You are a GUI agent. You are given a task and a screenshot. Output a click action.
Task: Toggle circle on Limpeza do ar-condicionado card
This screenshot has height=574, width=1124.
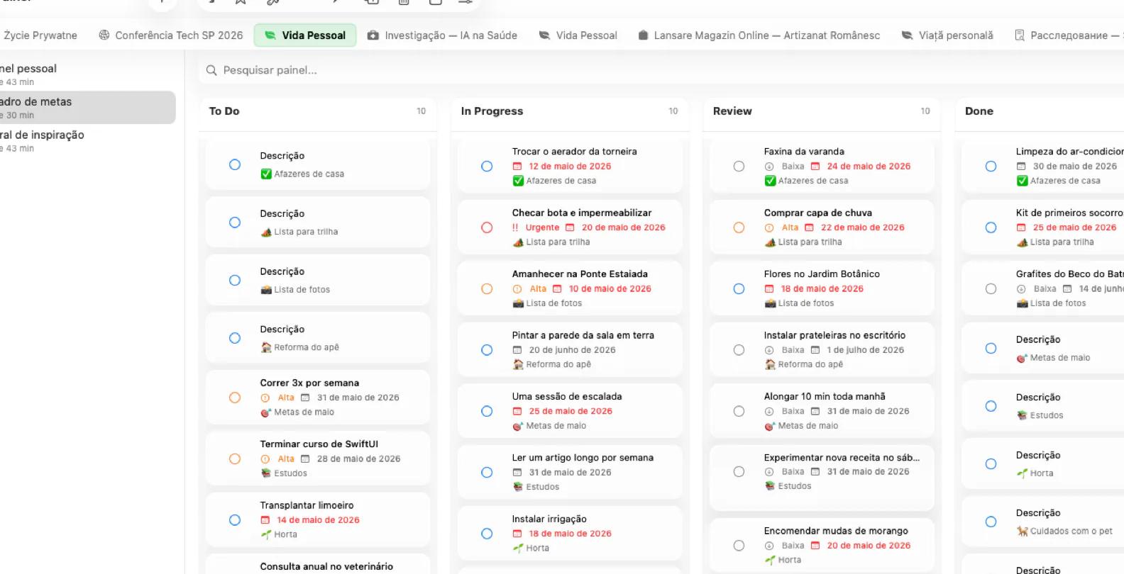991,167
